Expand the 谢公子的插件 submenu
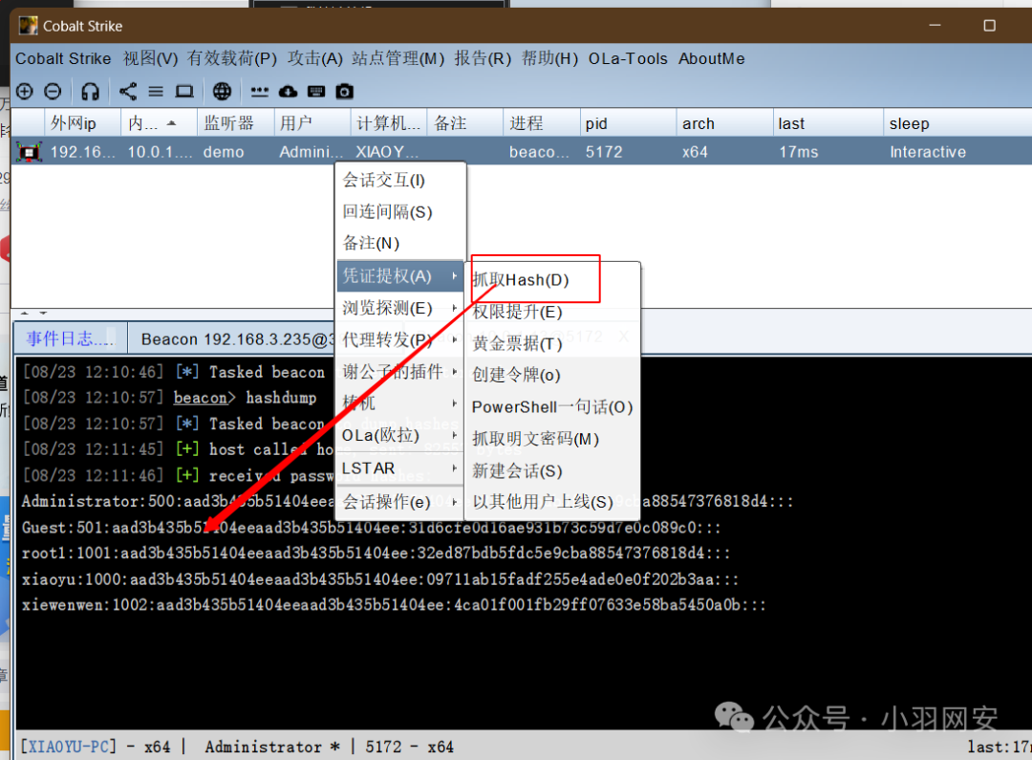Screen dimensions: 1032x760 click(x=400, y=372)
